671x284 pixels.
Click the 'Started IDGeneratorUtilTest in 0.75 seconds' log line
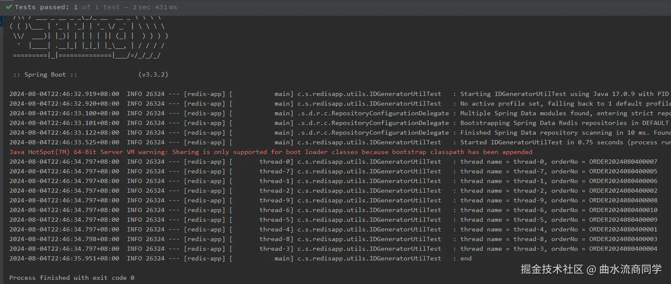click(x=340, y=142)
